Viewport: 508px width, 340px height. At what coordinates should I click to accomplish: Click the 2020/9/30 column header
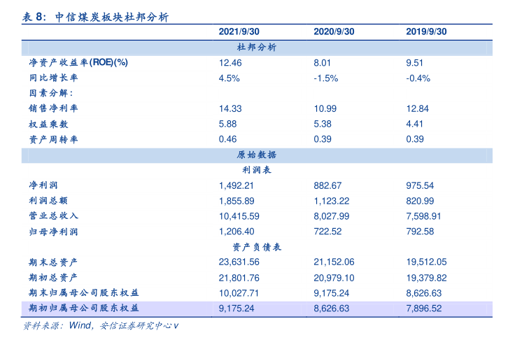pos(334,31)
